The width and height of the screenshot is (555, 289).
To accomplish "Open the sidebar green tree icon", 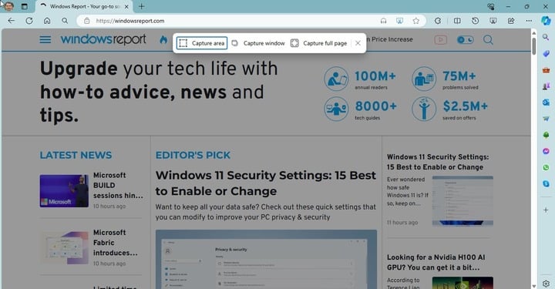I will (546, 135).
